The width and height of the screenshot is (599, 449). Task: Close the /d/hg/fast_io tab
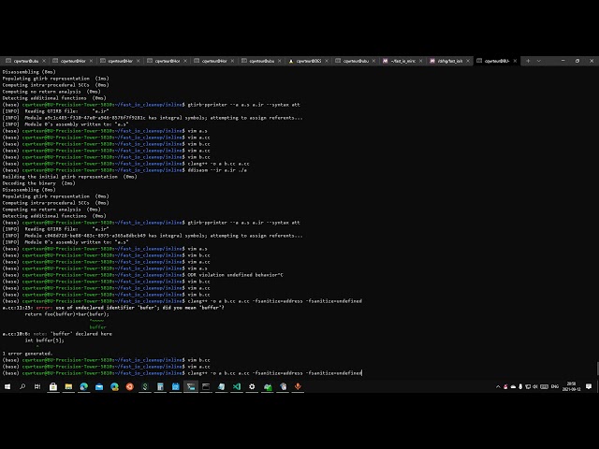(x=468, y=61)
